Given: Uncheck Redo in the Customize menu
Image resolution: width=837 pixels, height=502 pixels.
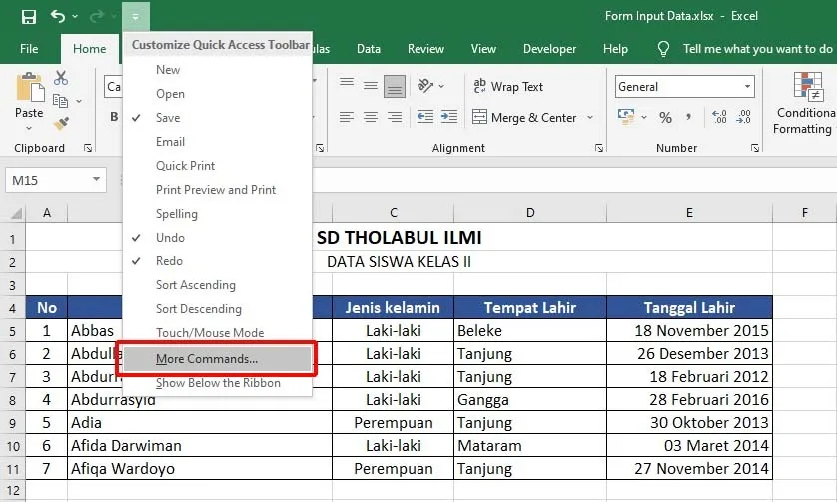Looking at the screenshot, I should [x=169, y=261].
